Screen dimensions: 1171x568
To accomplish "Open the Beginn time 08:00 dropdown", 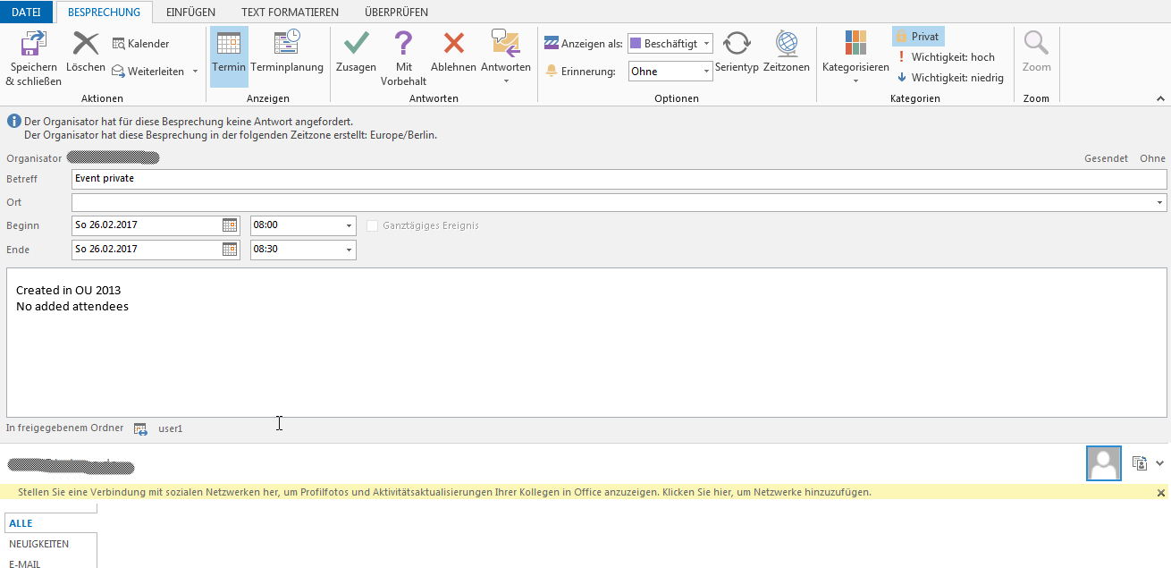I will point(349,226).
